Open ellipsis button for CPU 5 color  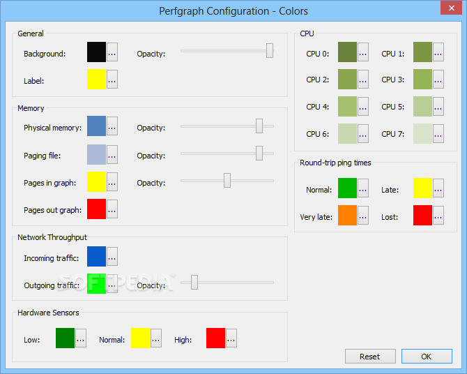[438, 106]
